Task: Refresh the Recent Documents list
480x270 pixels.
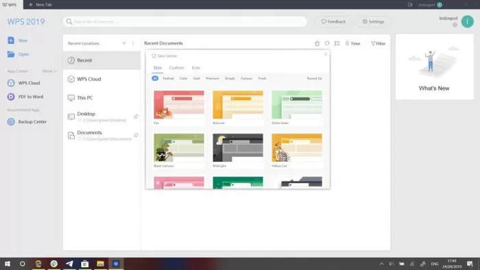Action: pos(327,43)
